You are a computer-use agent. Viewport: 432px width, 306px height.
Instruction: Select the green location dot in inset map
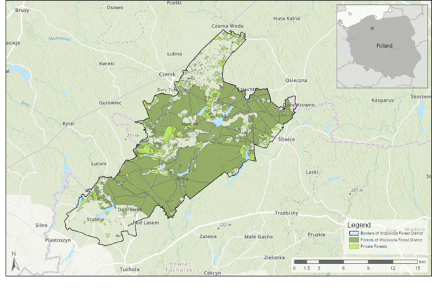(x=372, y=29)
